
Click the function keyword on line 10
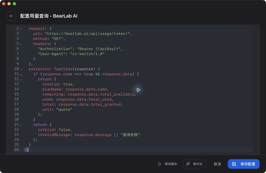[63, 69]
